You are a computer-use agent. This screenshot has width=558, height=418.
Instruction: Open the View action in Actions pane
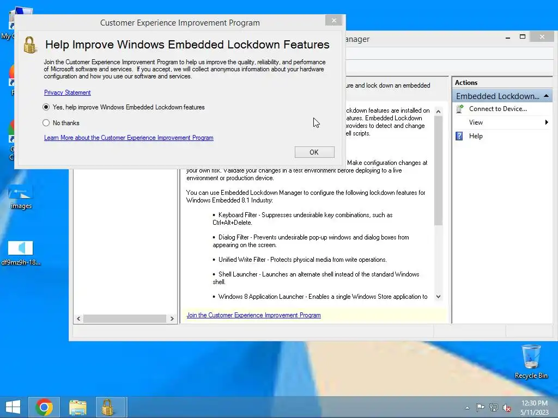click(475, 122)
